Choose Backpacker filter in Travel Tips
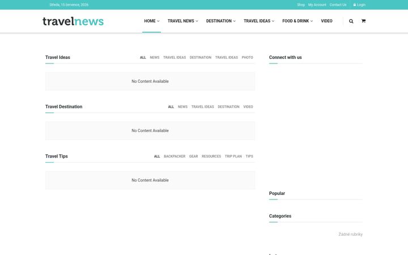Screen dimensions: 408x255 (175, 156)
